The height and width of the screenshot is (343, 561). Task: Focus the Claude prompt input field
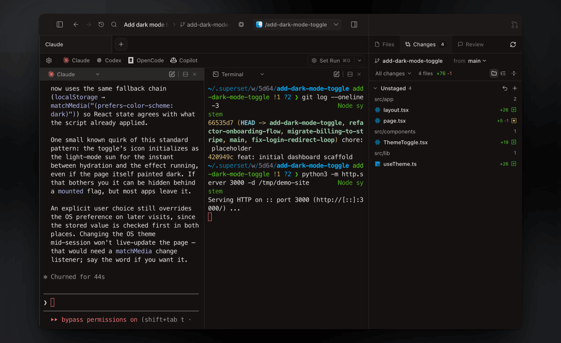coord(121,303)
